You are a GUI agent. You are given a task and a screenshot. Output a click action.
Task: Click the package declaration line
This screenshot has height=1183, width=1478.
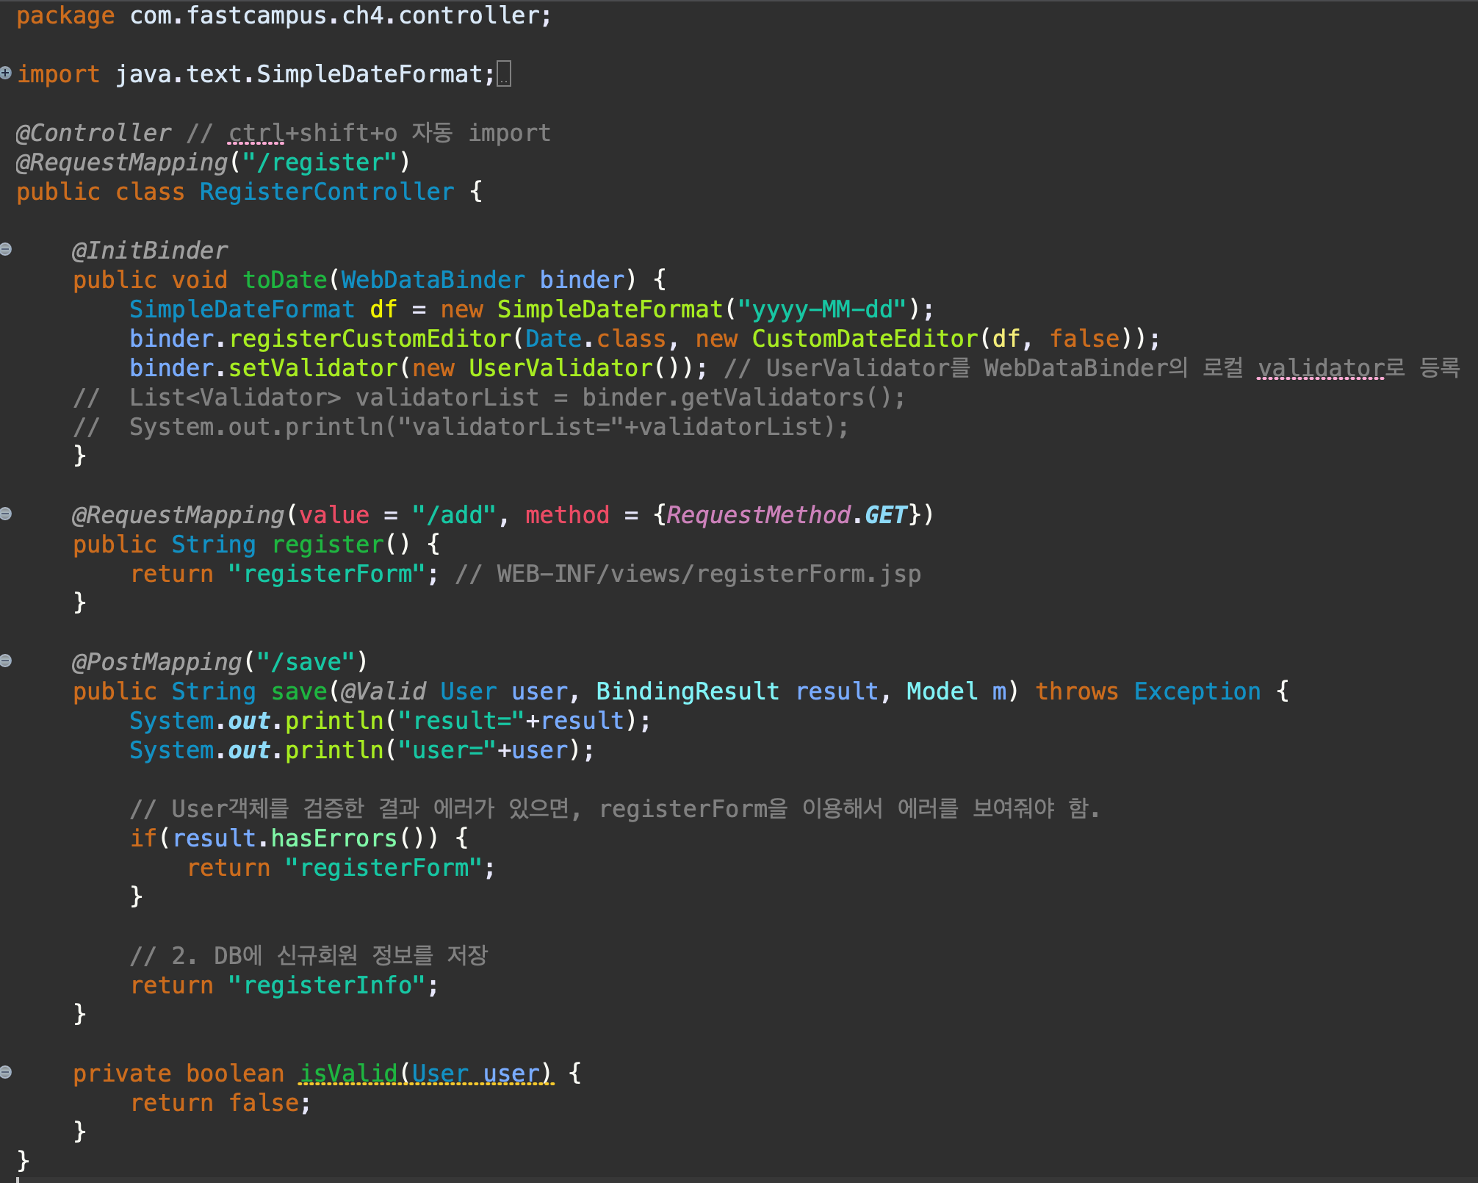click(x=284, y=15)
